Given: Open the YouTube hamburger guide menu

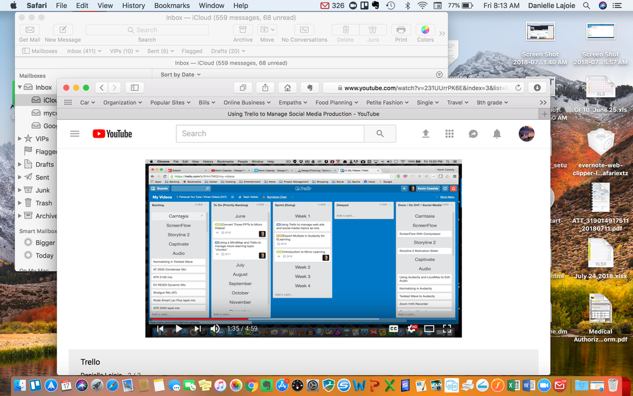Looking at the screenshot, I should pyautogui.click(x=75, y=134).
